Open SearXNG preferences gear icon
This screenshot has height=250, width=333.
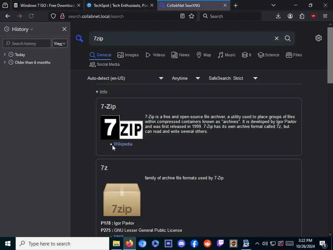(318, 38)
